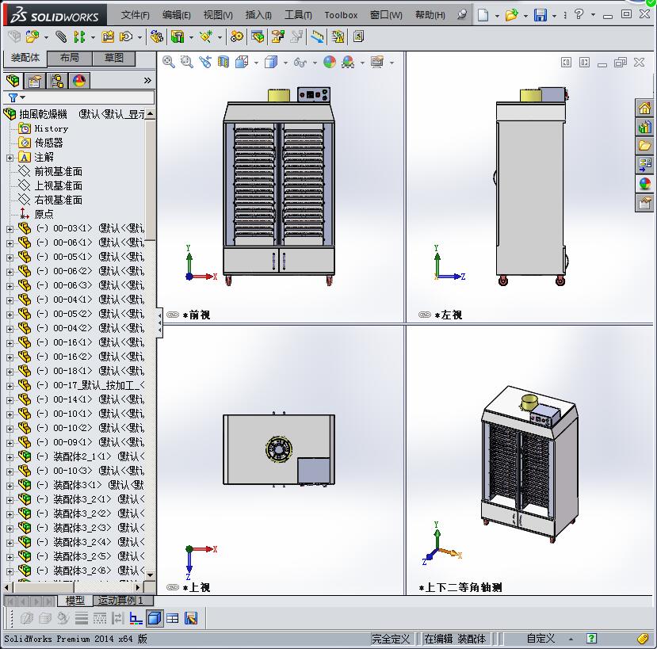Click the Move Component icon
The image size is (657, 649).
(x=126, y=37)
